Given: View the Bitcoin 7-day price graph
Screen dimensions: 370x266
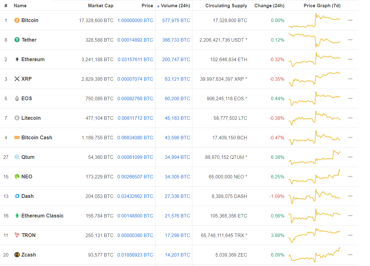Looking at the screenshot, I should pyautogui.click(x=314, y=20).
